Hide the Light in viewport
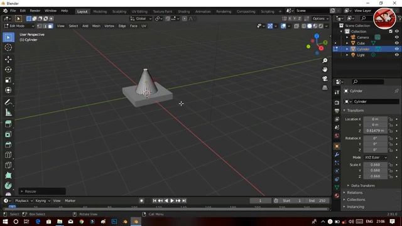402x226 pixels. [x=396, y=55]
